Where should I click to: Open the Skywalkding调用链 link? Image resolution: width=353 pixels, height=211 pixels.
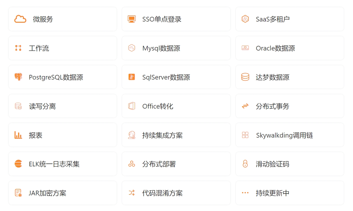(x=284, y=136)
